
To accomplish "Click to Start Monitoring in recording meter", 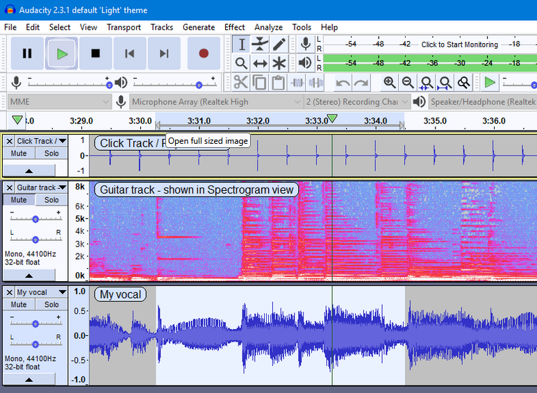I will point(460,44).
